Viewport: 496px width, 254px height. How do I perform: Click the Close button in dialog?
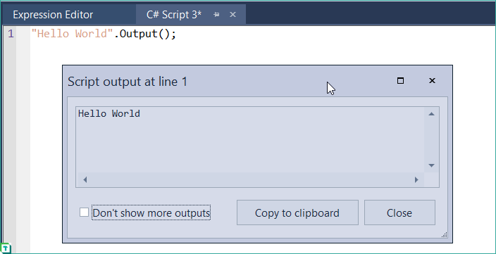[x=399, y=212]
